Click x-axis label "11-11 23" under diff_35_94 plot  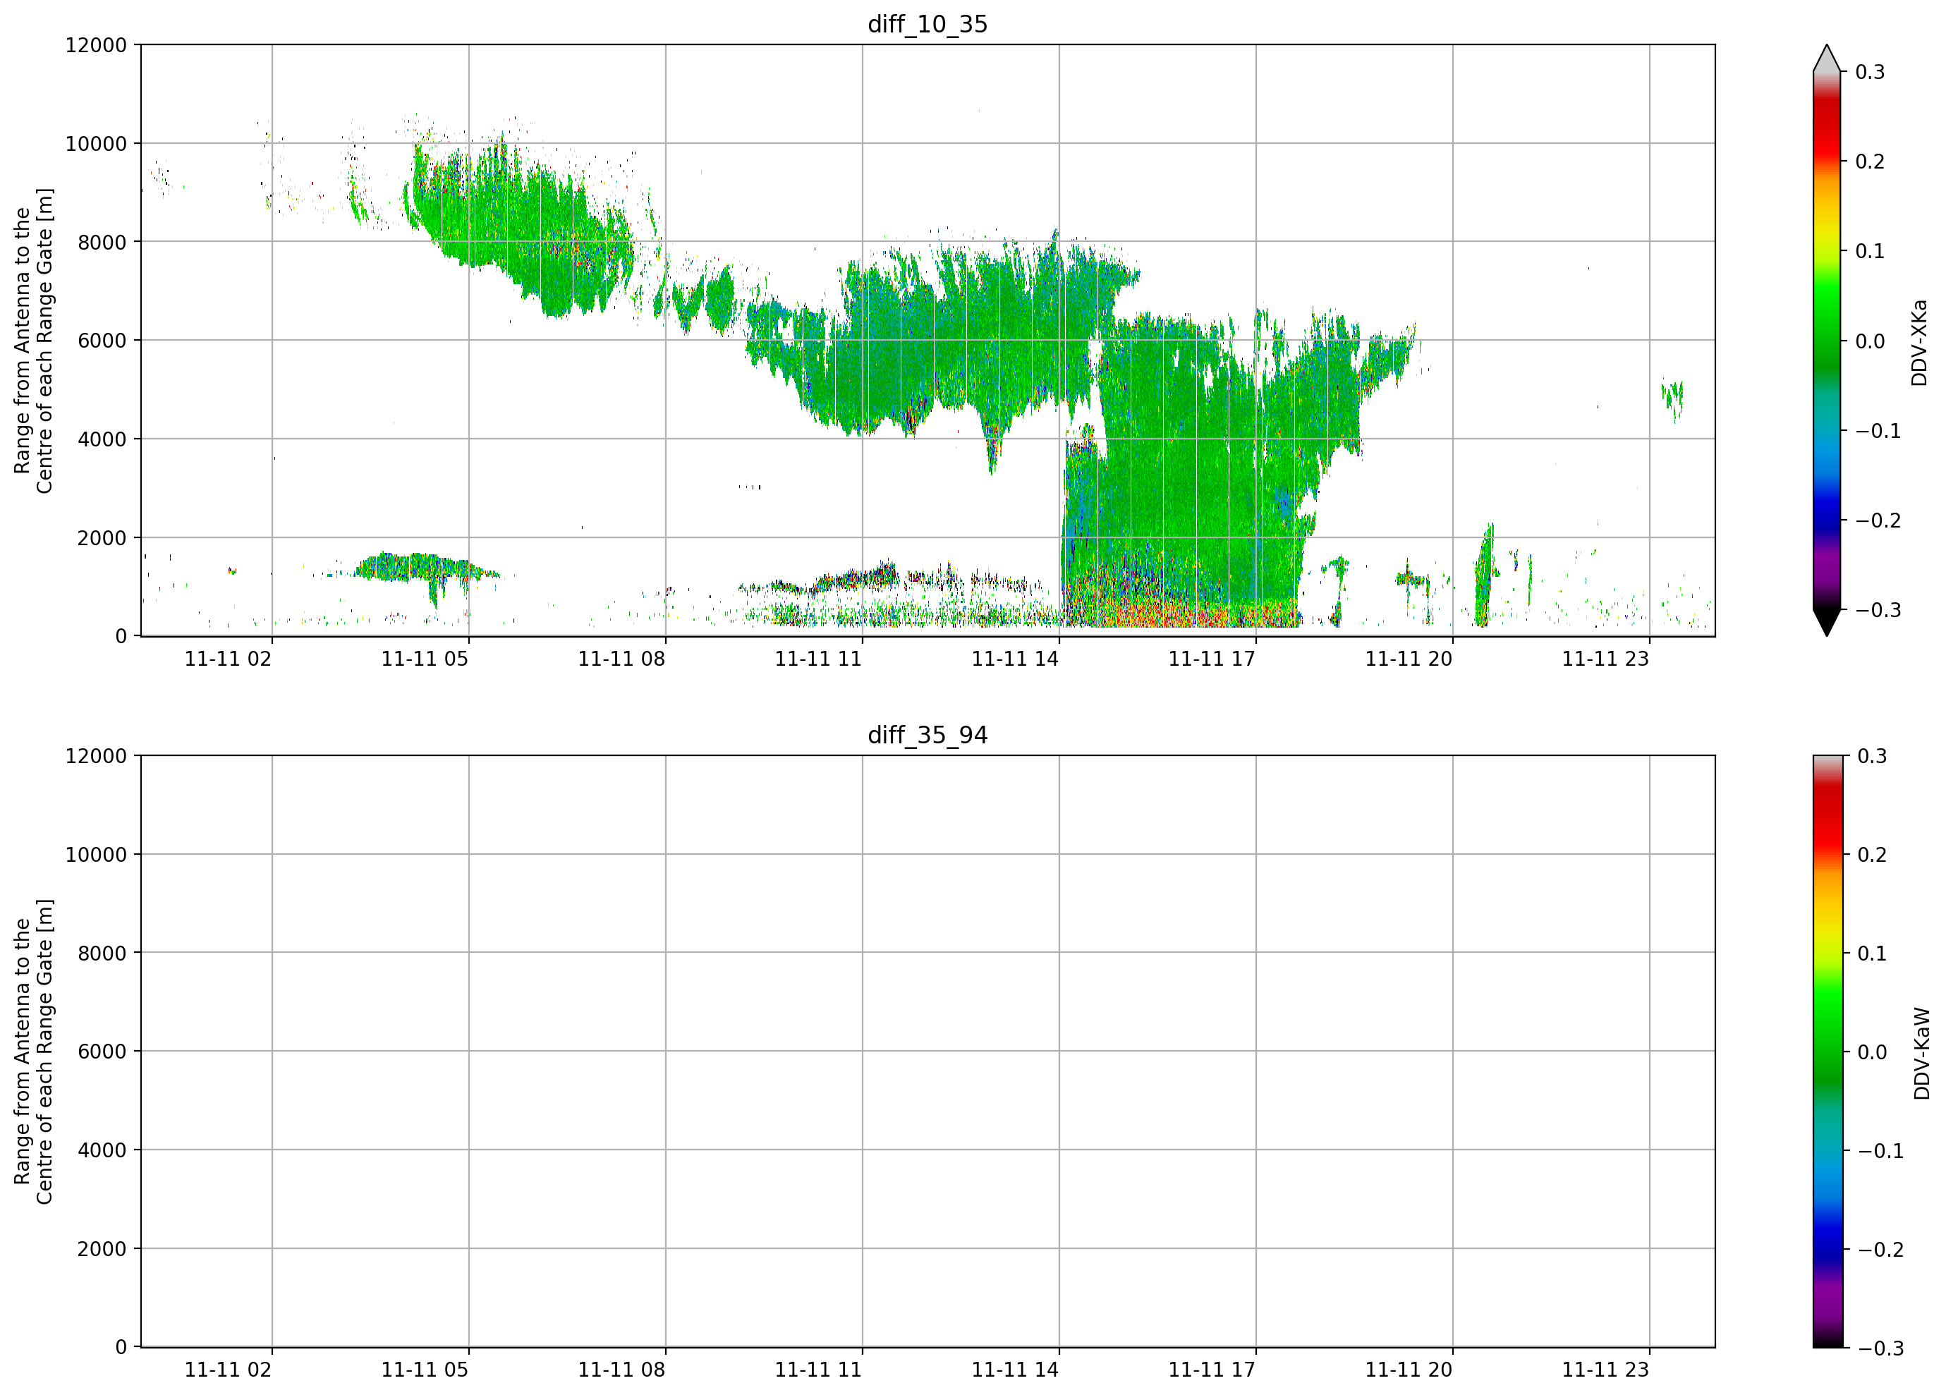pos(1605,1370)
